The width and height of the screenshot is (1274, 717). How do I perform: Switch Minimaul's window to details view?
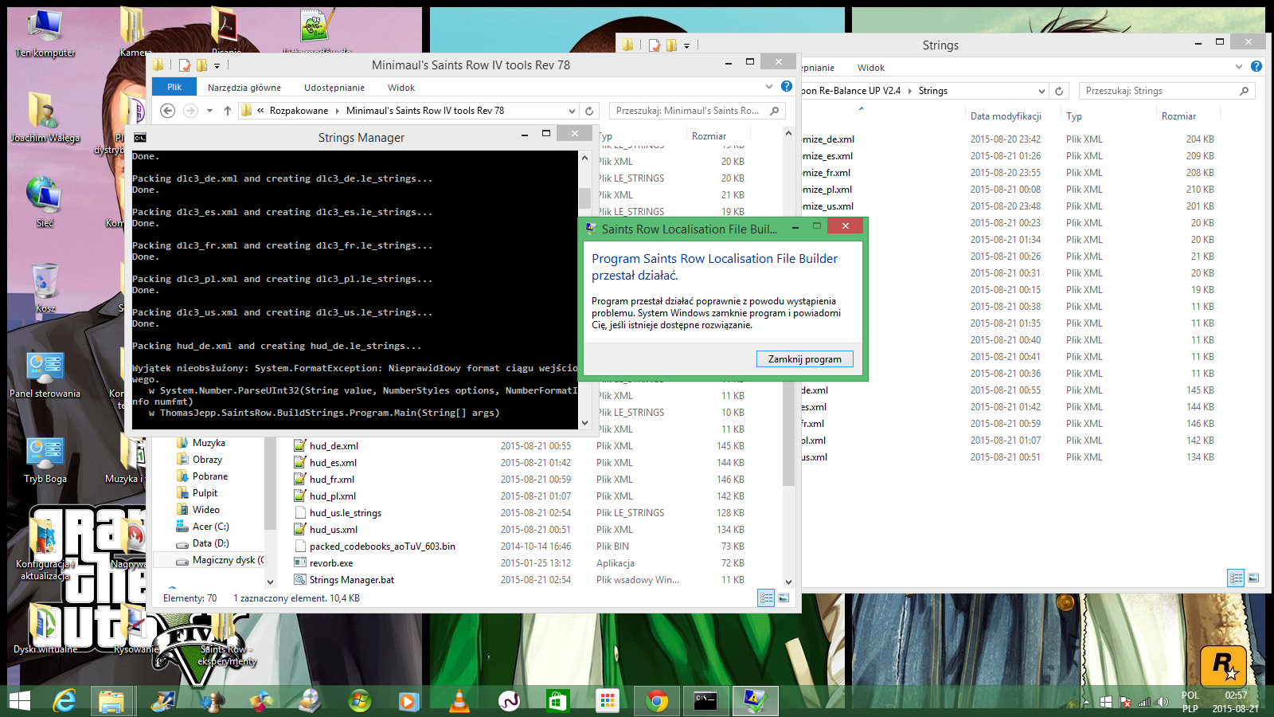pyautogui.click(x=766, y=597)
